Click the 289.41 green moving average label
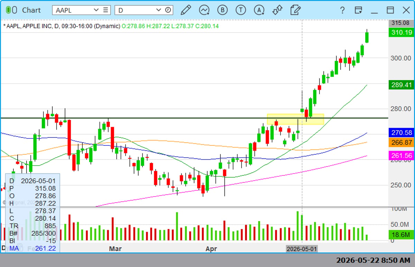Image resolution: width=415 pixels, height=267 pixels. point(401,85)
